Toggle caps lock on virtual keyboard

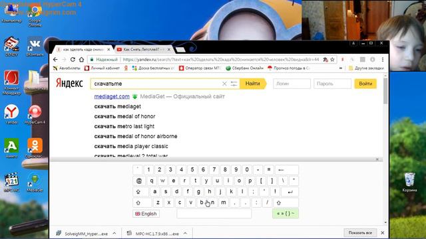coord(140,192)
